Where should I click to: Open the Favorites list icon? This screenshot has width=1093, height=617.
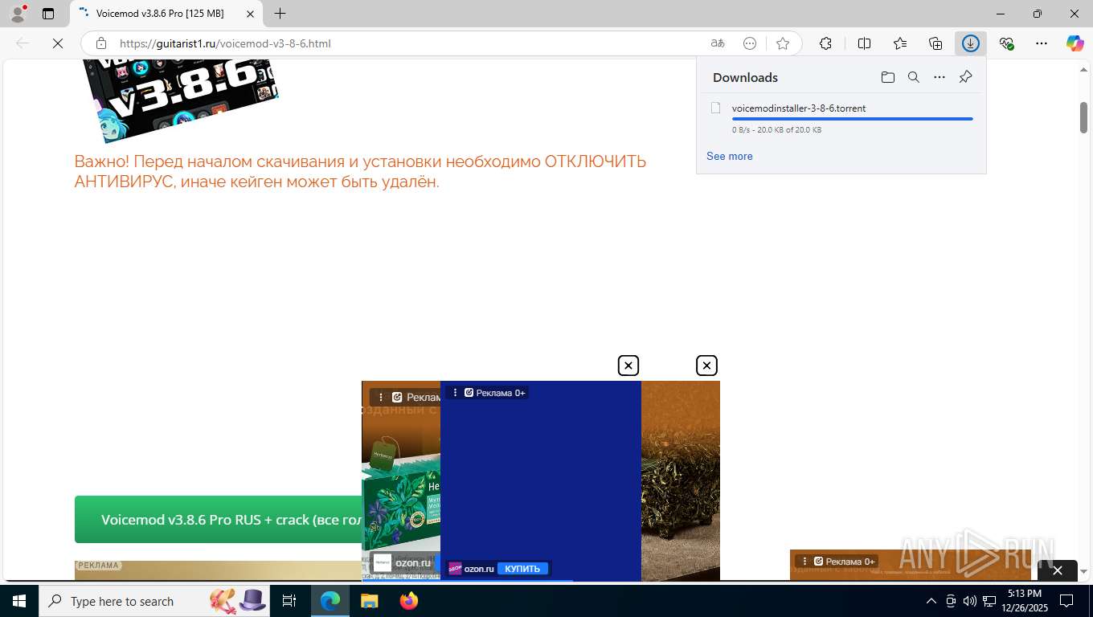point(900,43)
